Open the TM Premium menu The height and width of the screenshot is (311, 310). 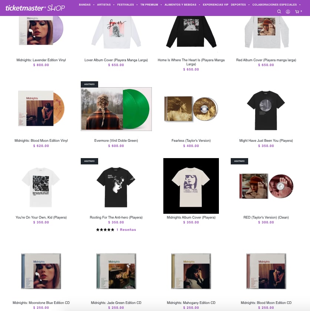coord(151,4)
